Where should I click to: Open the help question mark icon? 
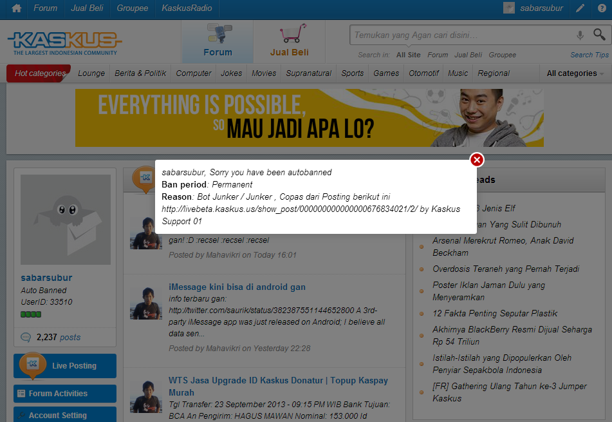coord(602,8)
